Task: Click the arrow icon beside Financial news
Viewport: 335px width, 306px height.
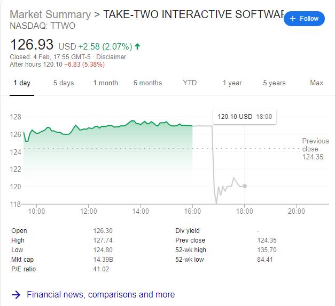Action: pos(16,294)
